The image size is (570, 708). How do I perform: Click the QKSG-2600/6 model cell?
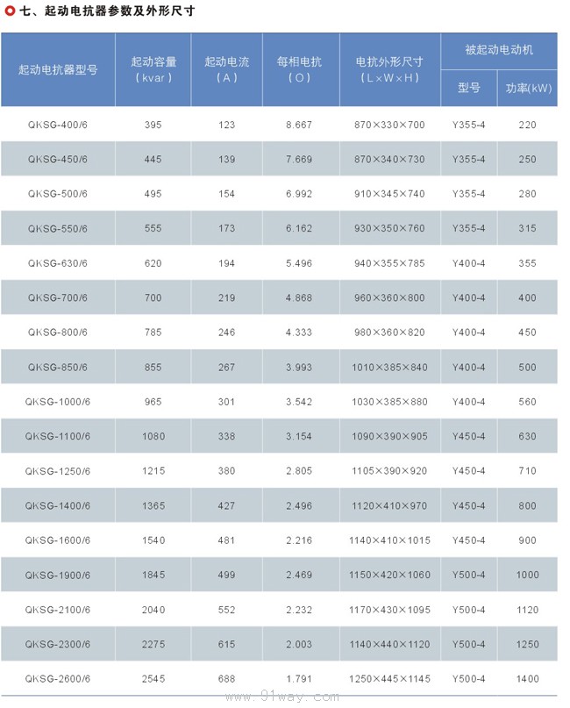coord(58,678)
